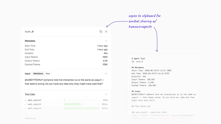Click 'Cached Tokens: 108,585' in preview
Image resolution: width=221 pixels, height=124 pixels.
(144, 85)
